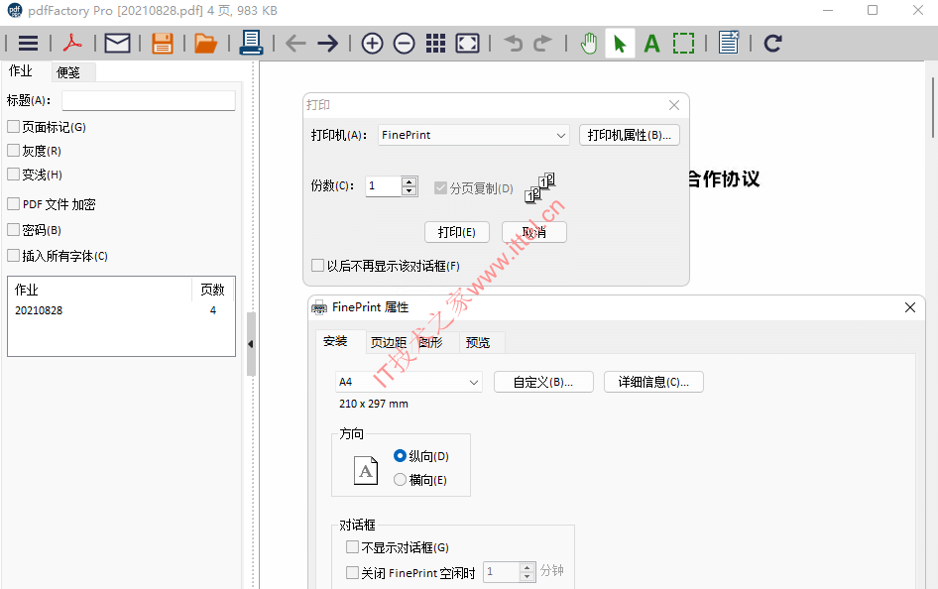
Task: Zoom in with the plus circle icon
Action: point(372,43)
